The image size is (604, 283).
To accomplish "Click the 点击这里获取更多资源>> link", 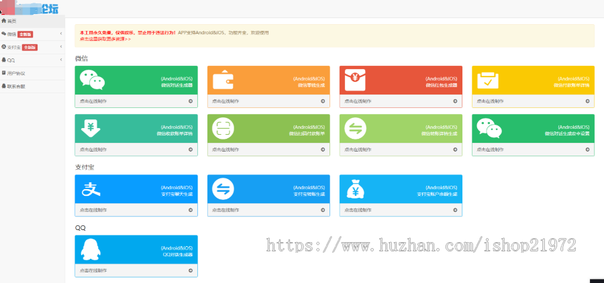I will click(105, 39).
